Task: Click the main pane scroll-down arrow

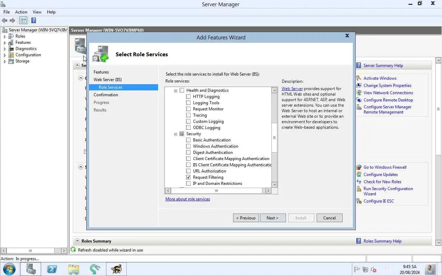Action: tap(439, 243)
